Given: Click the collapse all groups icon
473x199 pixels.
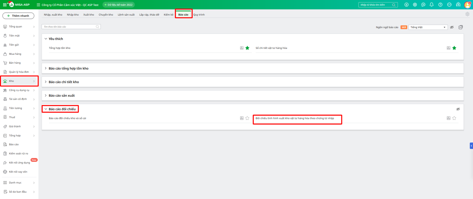Looking at the screenshot, I should tap(461, 27).
